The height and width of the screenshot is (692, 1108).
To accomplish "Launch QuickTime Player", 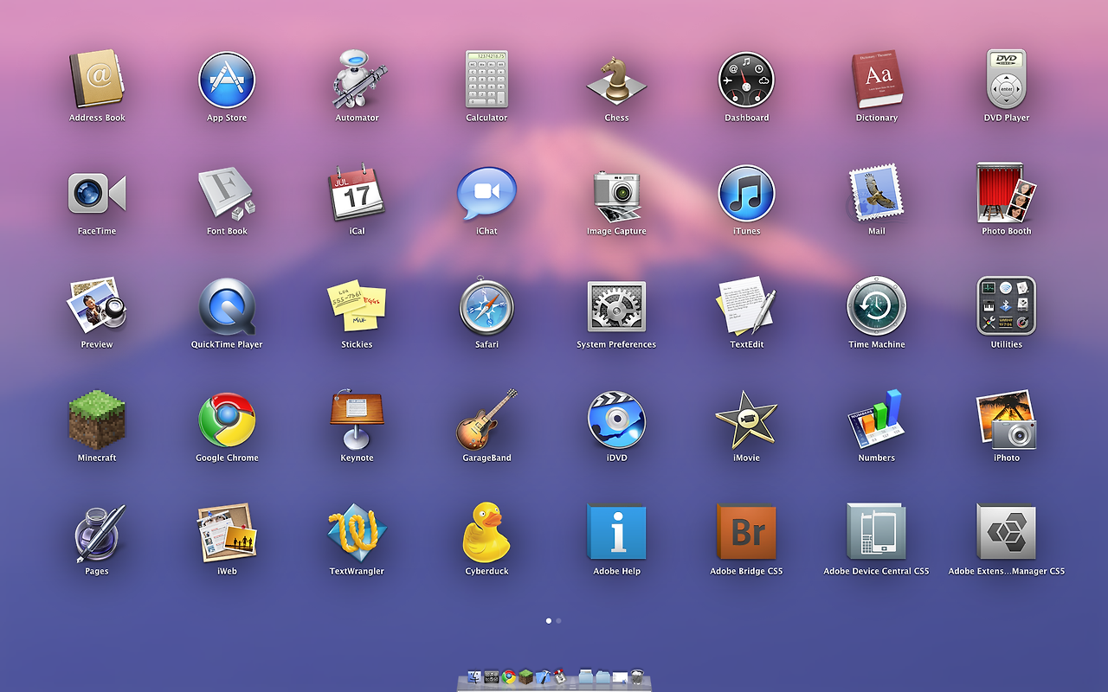I will pyautogui.click(x=227, y=306).
